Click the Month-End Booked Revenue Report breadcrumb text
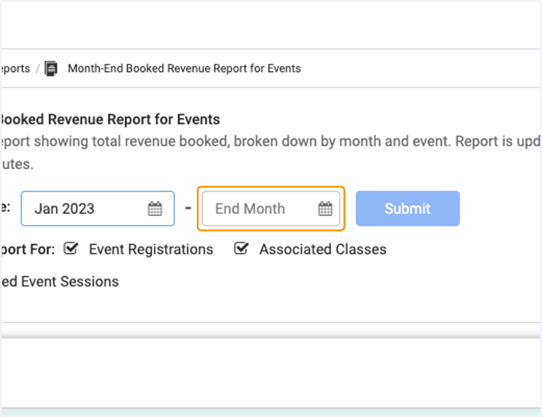This screenshot has height=417, width=542. coord(184,69)
